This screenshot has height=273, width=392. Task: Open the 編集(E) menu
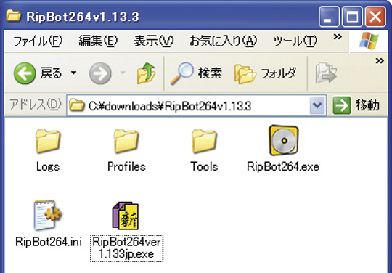98,41
